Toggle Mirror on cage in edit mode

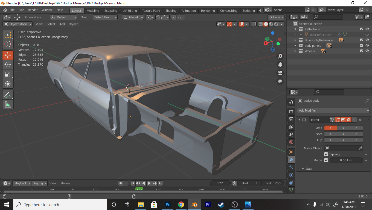[x=332, y=120]
